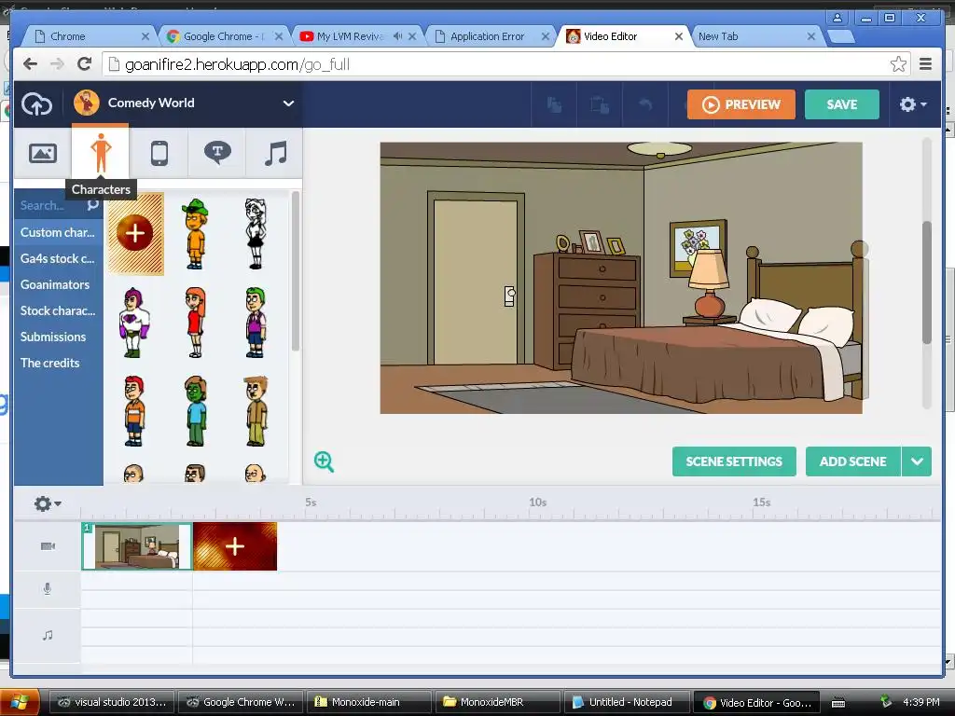Viewport: 955px width, 716px height.
Task: Select the red-haired boy in striped shirt
Action: click(134, 411)
